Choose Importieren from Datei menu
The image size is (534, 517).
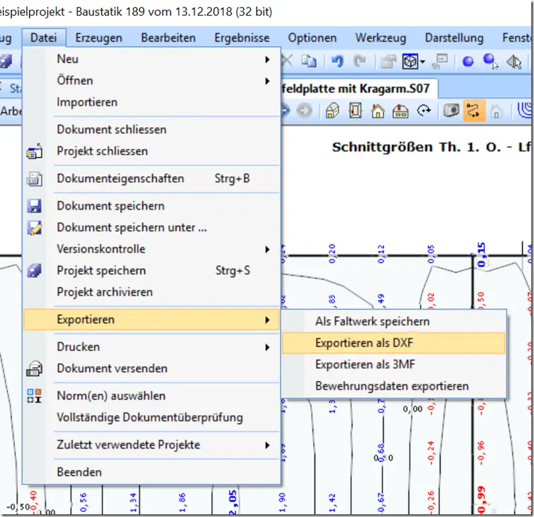(152, 102)
